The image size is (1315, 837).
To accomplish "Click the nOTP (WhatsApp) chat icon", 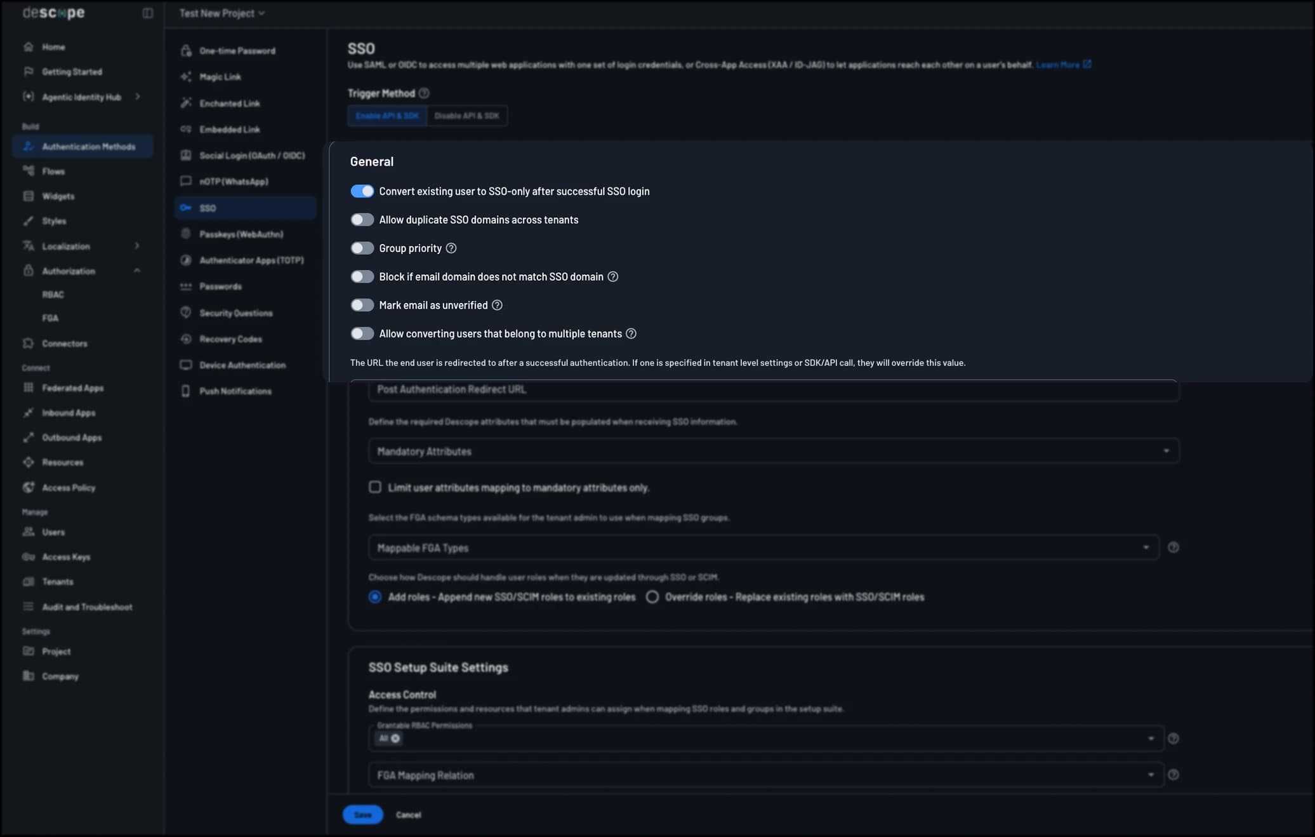I will 186,182.
